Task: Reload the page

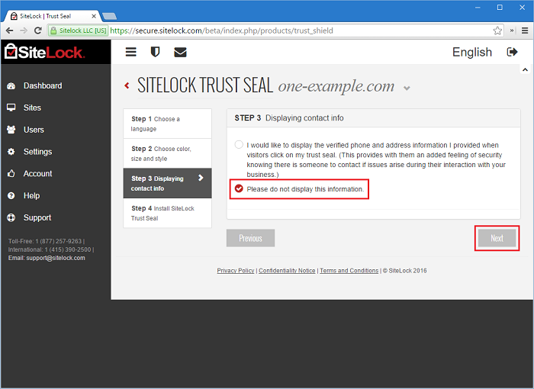Action: (38, 31)
